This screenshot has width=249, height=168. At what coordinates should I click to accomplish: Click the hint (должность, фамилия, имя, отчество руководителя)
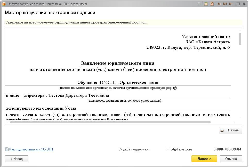point(125,101)
